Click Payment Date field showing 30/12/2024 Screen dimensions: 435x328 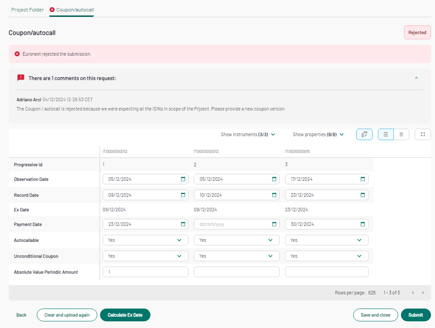coord(327,224)
